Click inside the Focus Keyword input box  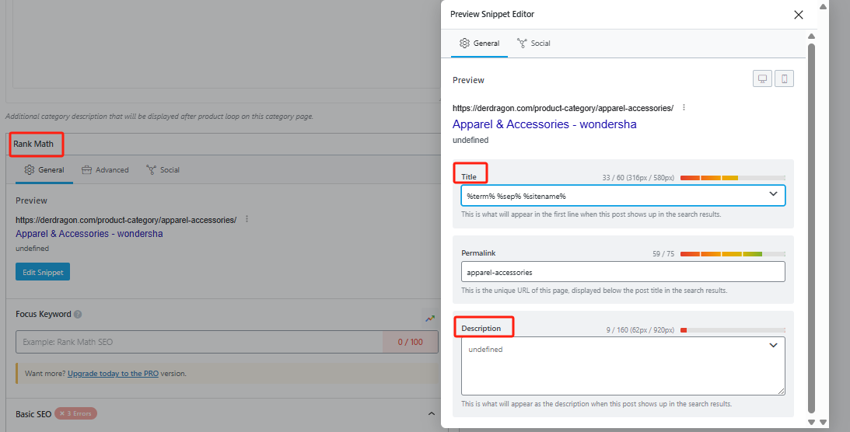coord(198,343)
